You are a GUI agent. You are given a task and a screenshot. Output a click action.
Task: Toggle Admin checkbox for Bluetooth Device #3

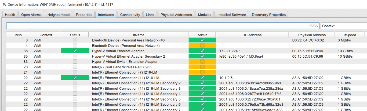coord(202,40)
